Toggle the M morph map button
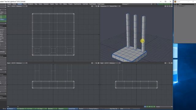Image resolution: width=196 pixels, height=110 pixels. [150, 107]
